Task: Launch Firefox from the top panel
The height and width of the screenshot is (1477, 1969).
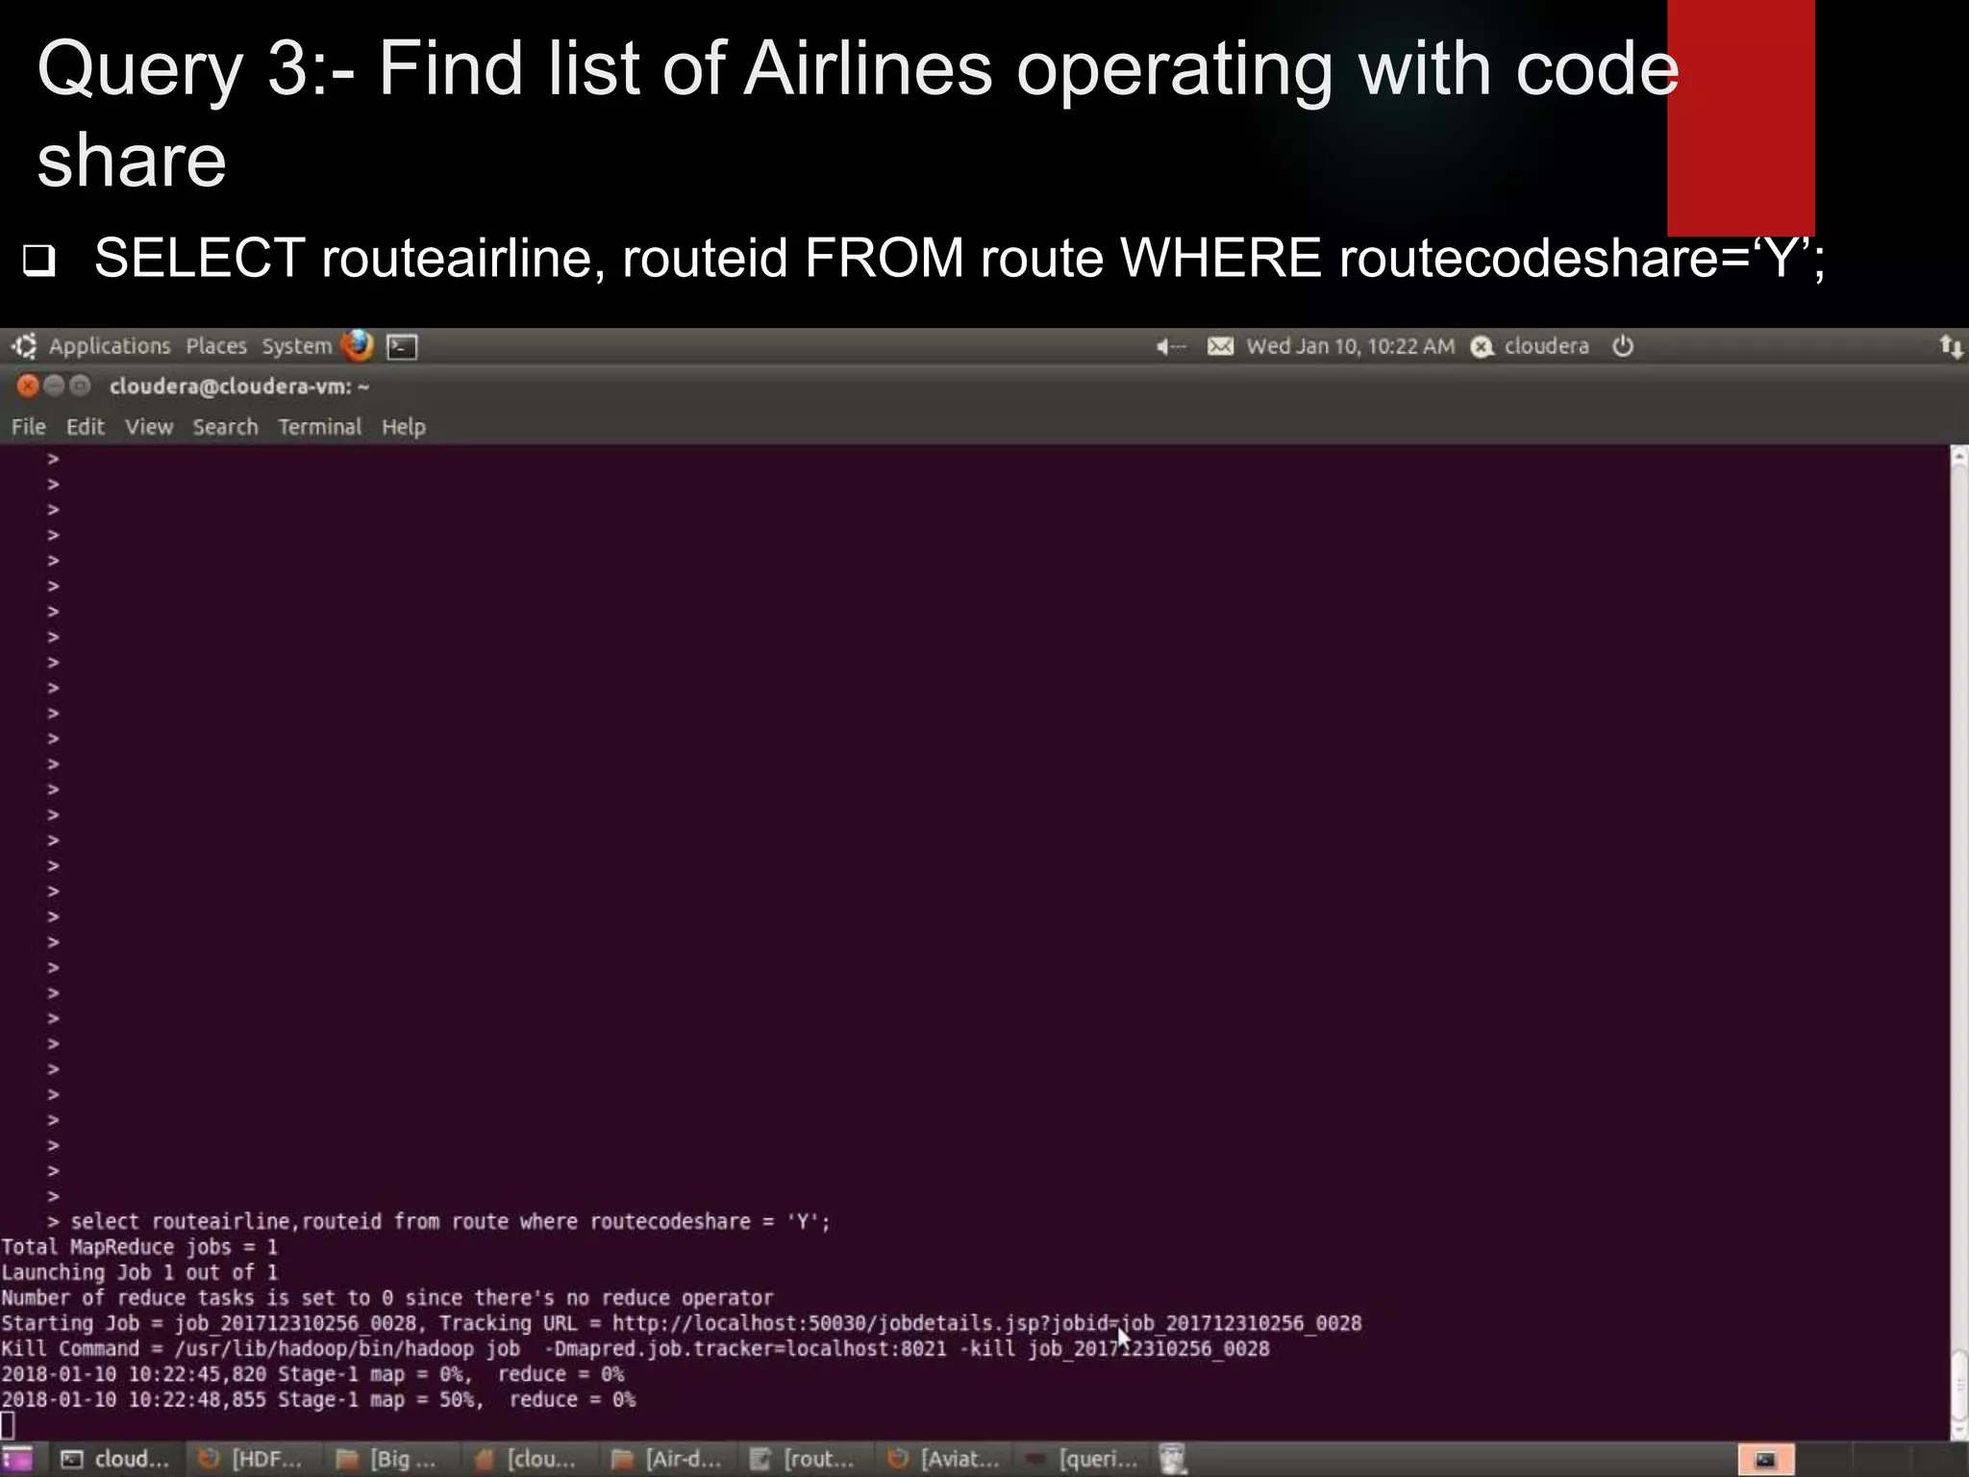Action: pos(357,345)
